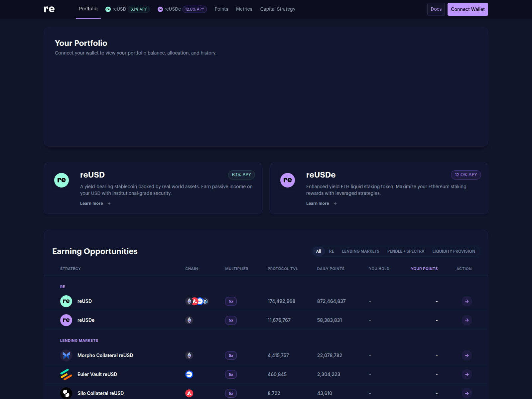Open the Euler Vault reUSD arrow action

point(467,374)
